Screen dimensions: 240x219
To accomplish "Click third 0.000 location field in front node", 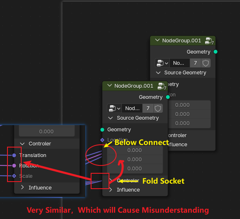I will (x=135, y=169).
